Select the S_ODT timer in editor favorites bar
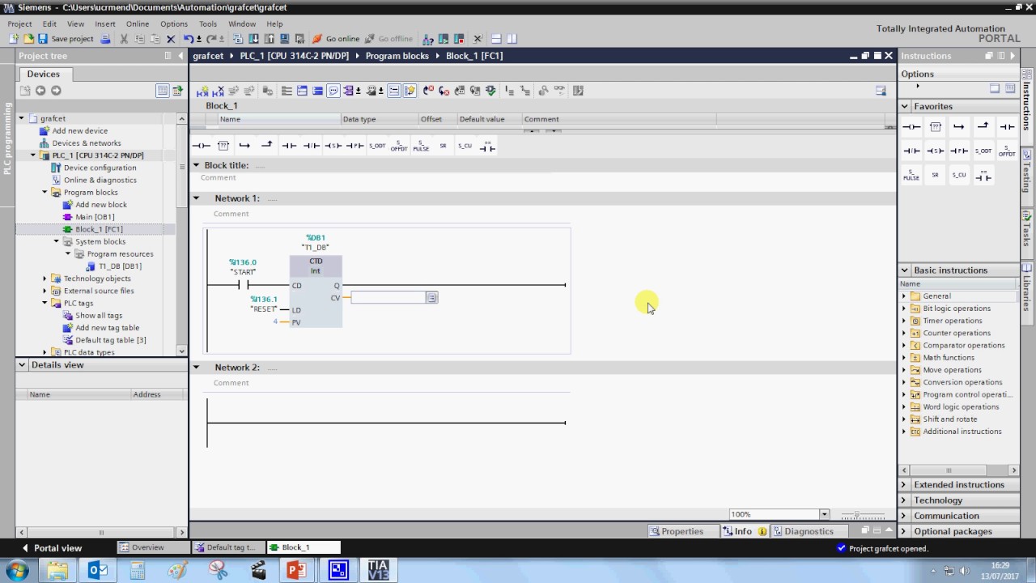 pyautogui.click(x=377, y=146)
